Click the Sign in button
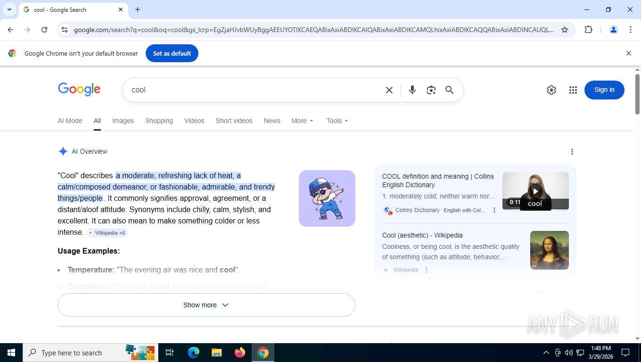Screen dimensions: 641x362 tap(604, 90)
